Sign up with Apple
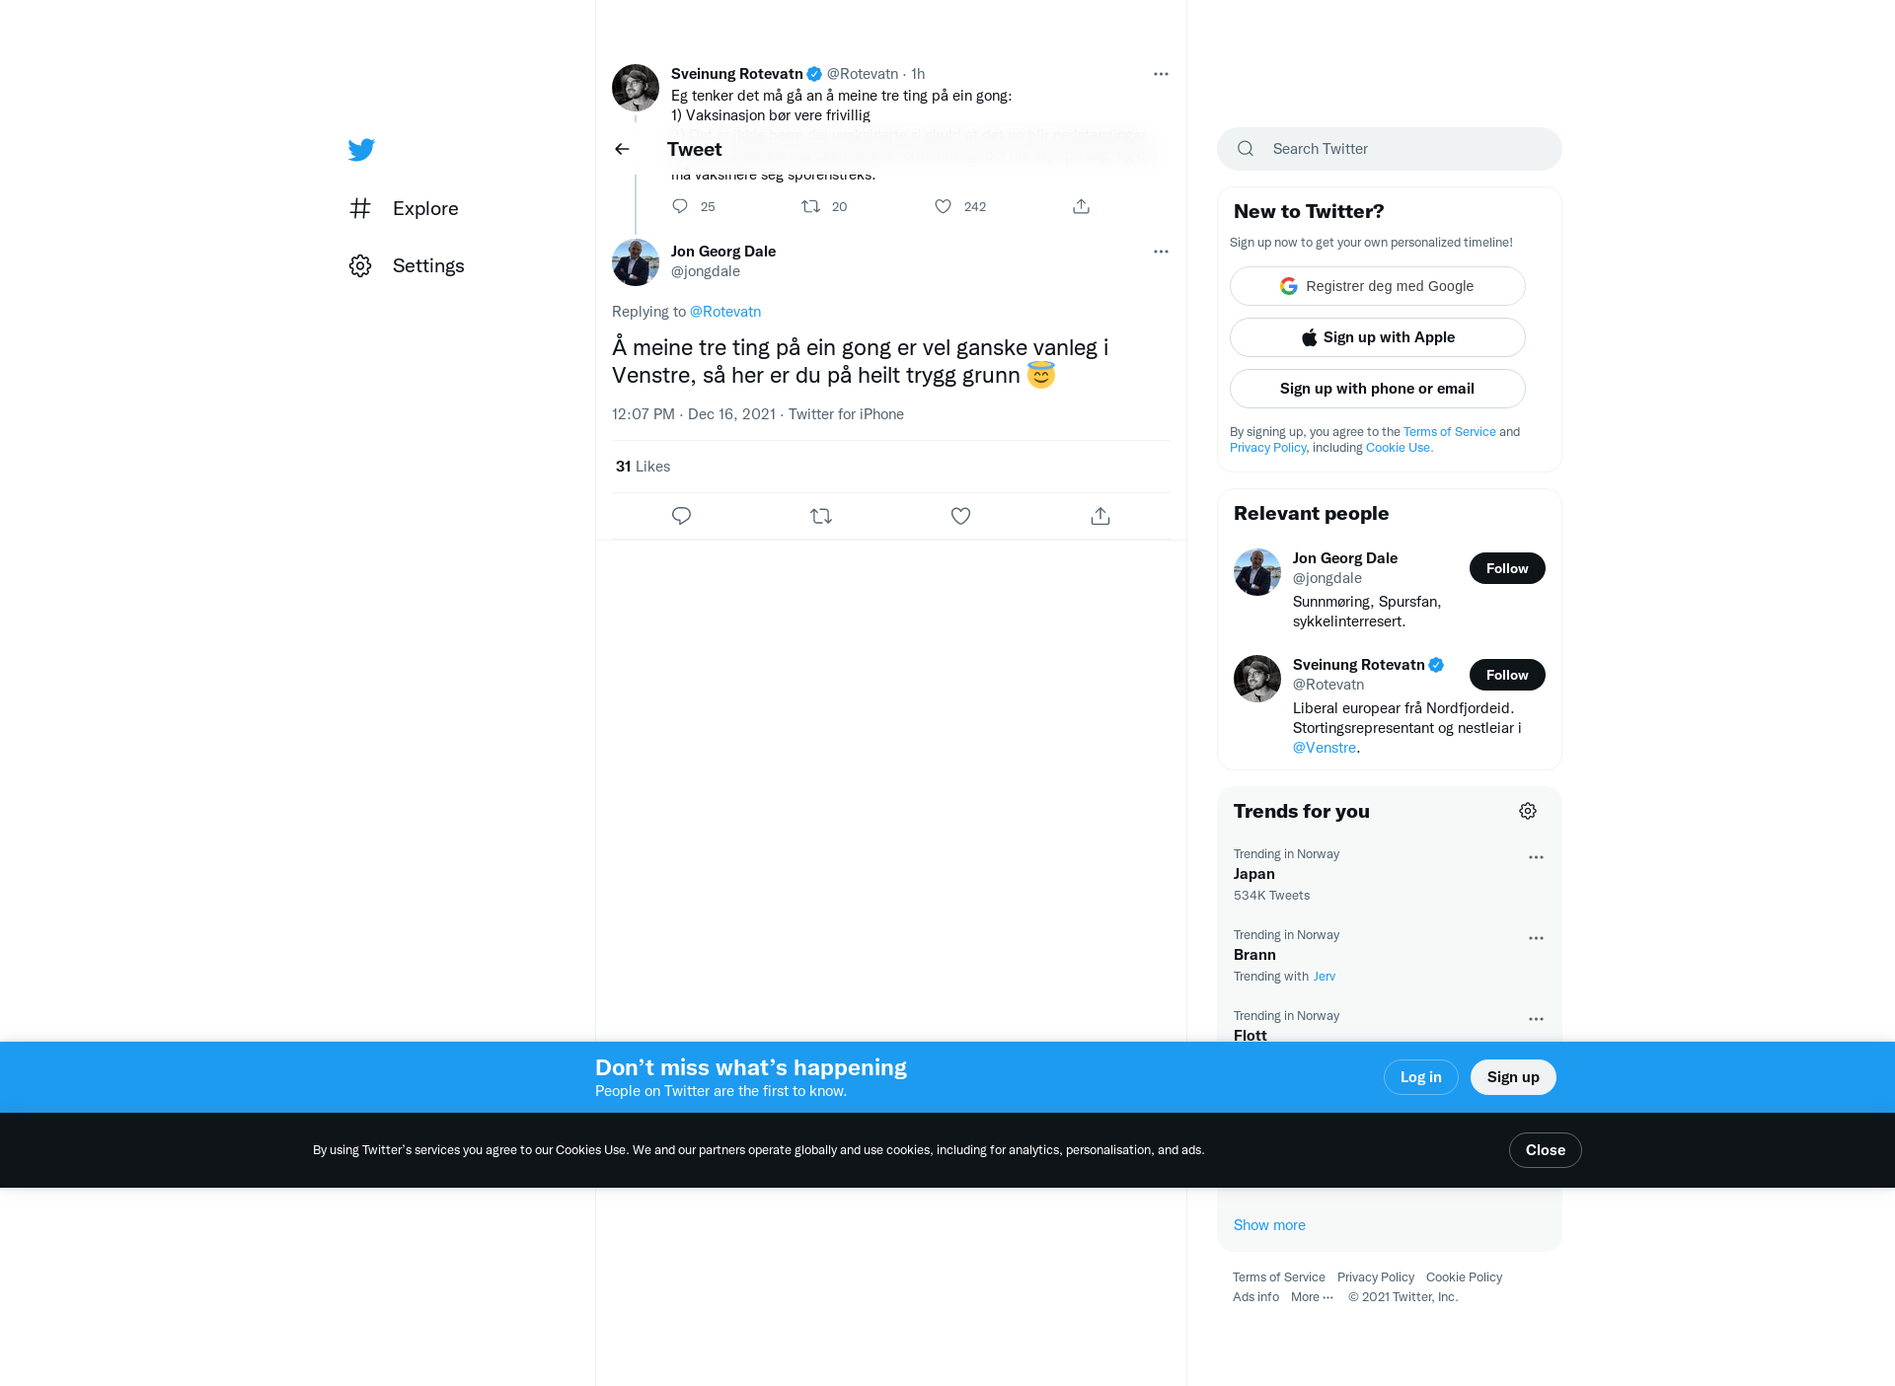Screen dimensions: 1895x1386 [x=1378, y=337]
